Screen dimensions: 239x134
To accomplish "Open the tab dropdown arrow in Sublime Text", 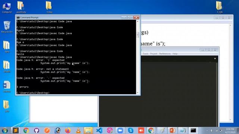I will click(215, 59).
